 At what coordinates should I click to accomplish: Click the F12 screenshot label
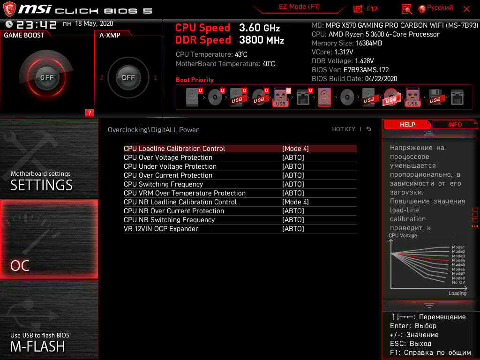pyautogui.click(x=372, y=9)
